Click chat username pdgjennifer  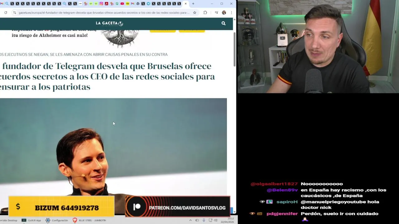[282, 214]
